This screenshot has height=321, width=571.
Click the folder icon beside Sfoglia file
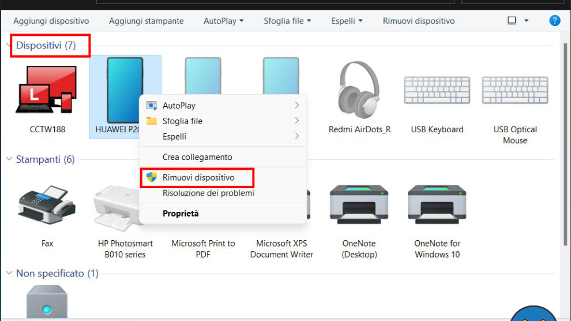152,121
